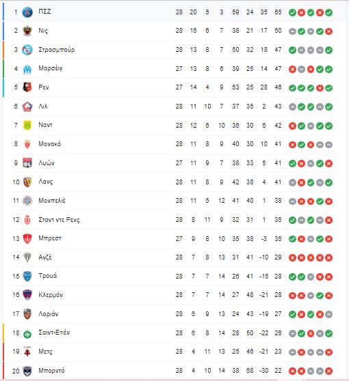The width and height of the screenshot is (349, 381).
Task: Select the Ναντ yellow club badge
Action: [x=27, y=126]
